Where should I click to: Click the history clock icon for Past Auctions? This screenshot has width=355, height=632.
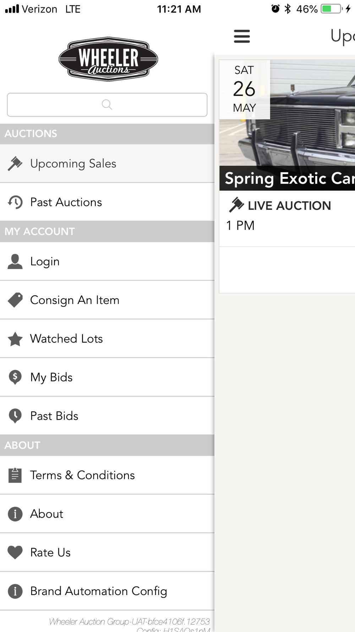(x=15, y=202)
